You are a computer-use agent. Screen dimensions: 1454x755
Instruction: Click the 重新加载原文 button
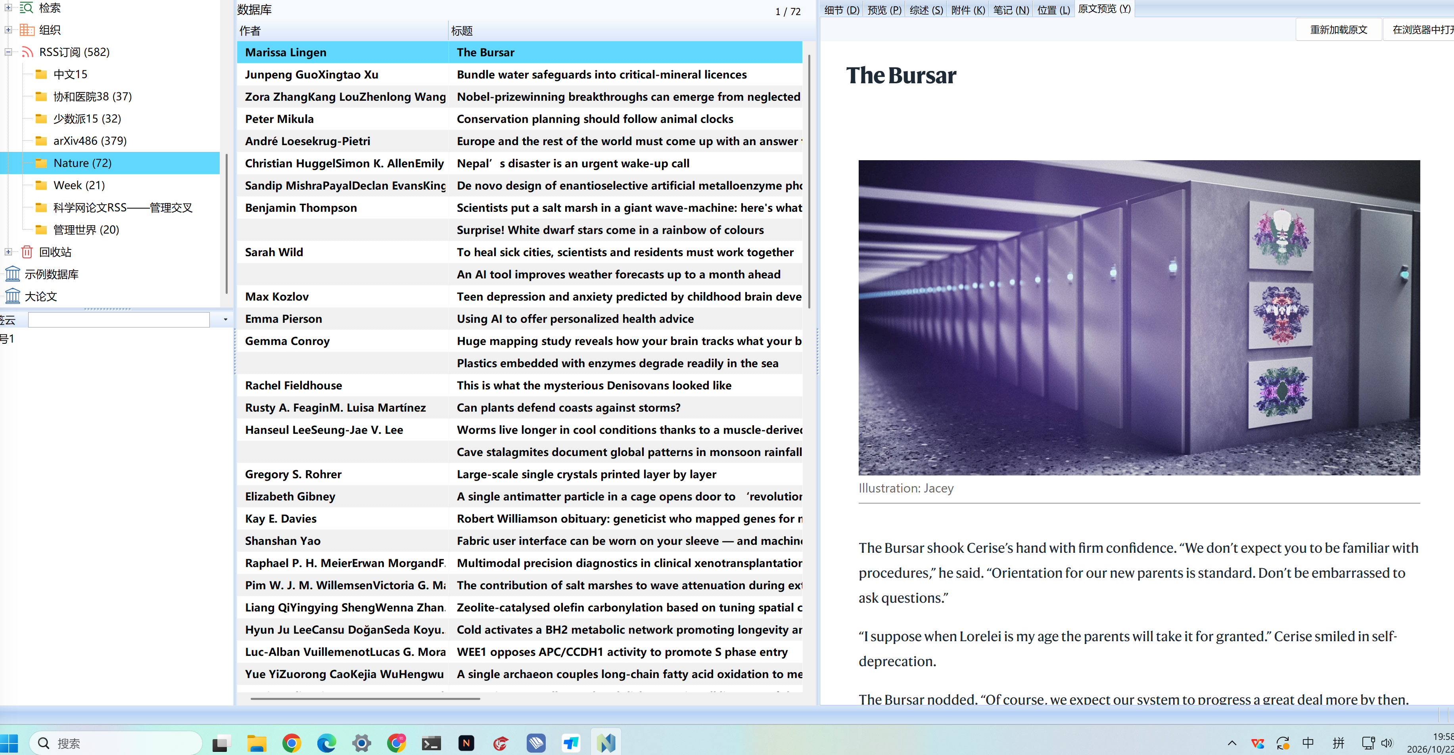(1338, 29)
